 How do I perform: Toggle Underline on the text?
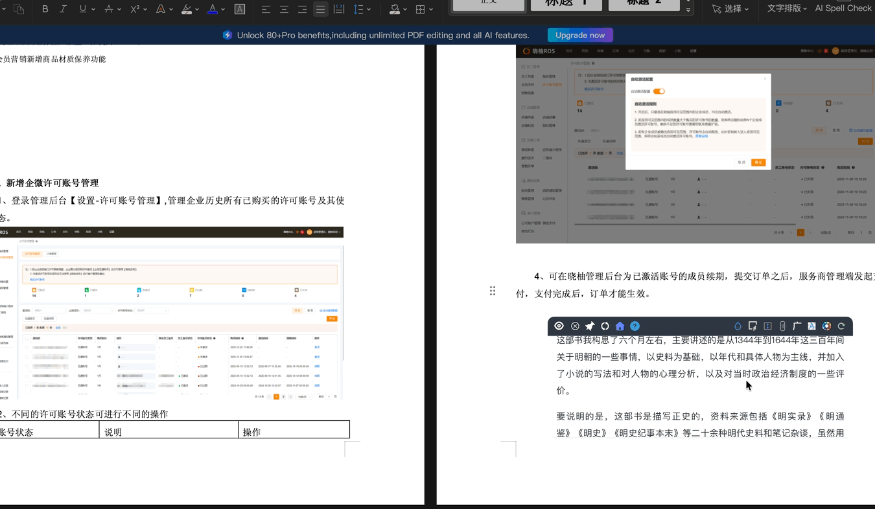pyautogui.click(x=82, y=10)
